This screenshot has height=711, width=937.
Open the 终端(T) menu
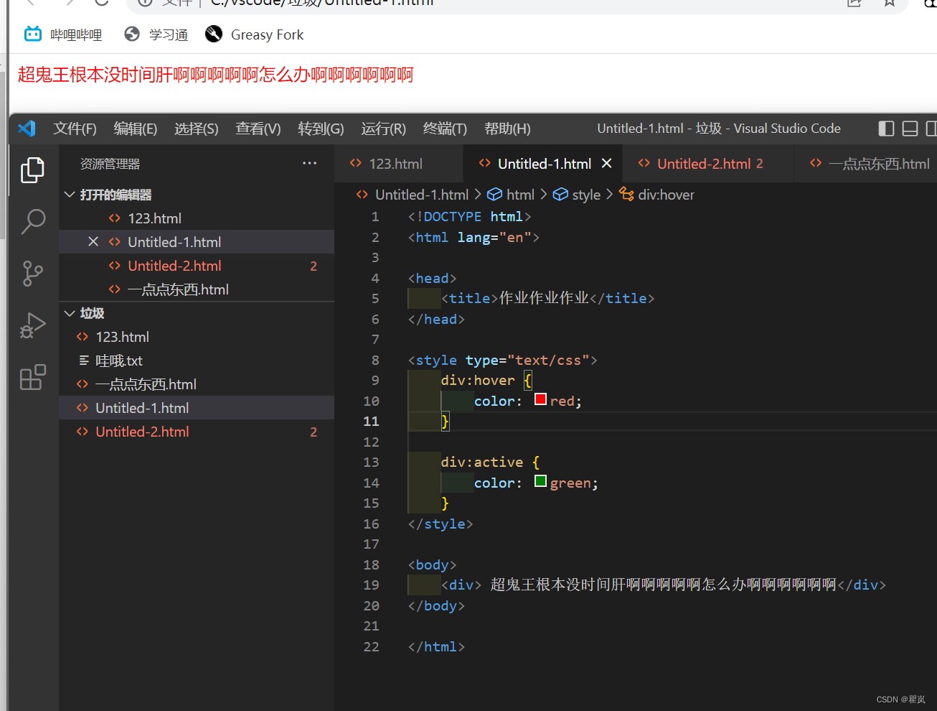click(x=445, y=129)
